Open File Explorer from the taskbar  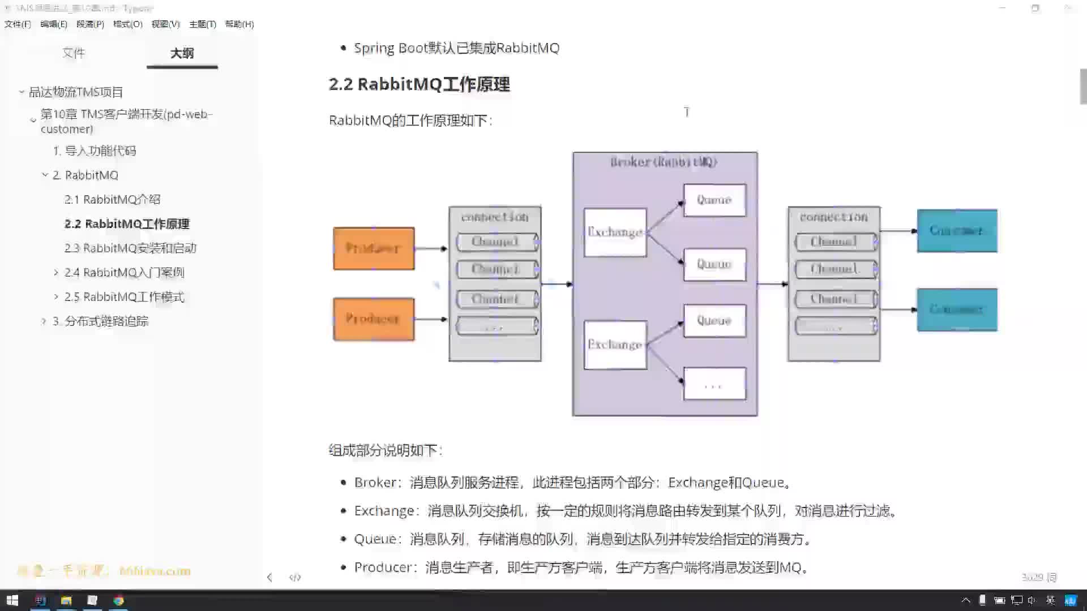[x=66, y=600]
